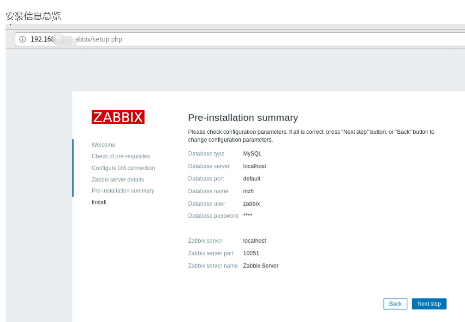This screenshot has height=322, width=465.
Task: Click the Database port label
Action: (x=206, y=179)
